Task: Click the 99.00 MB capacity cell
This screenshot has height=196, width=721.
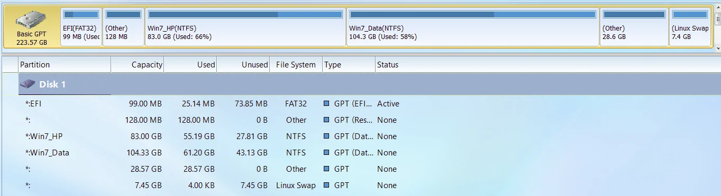Action: tap(145, 104)
